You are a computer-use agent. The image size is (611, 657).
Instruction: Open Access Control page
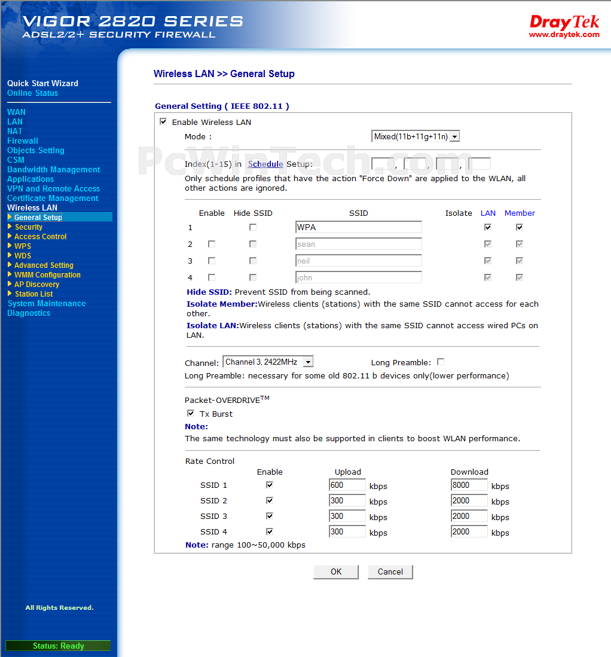[40, 236]
